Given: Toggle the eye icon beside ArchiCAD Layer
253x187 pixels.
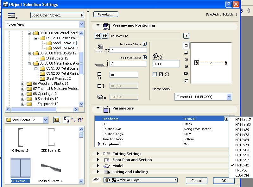Looking at the screenshot, I should pos(108,180).
